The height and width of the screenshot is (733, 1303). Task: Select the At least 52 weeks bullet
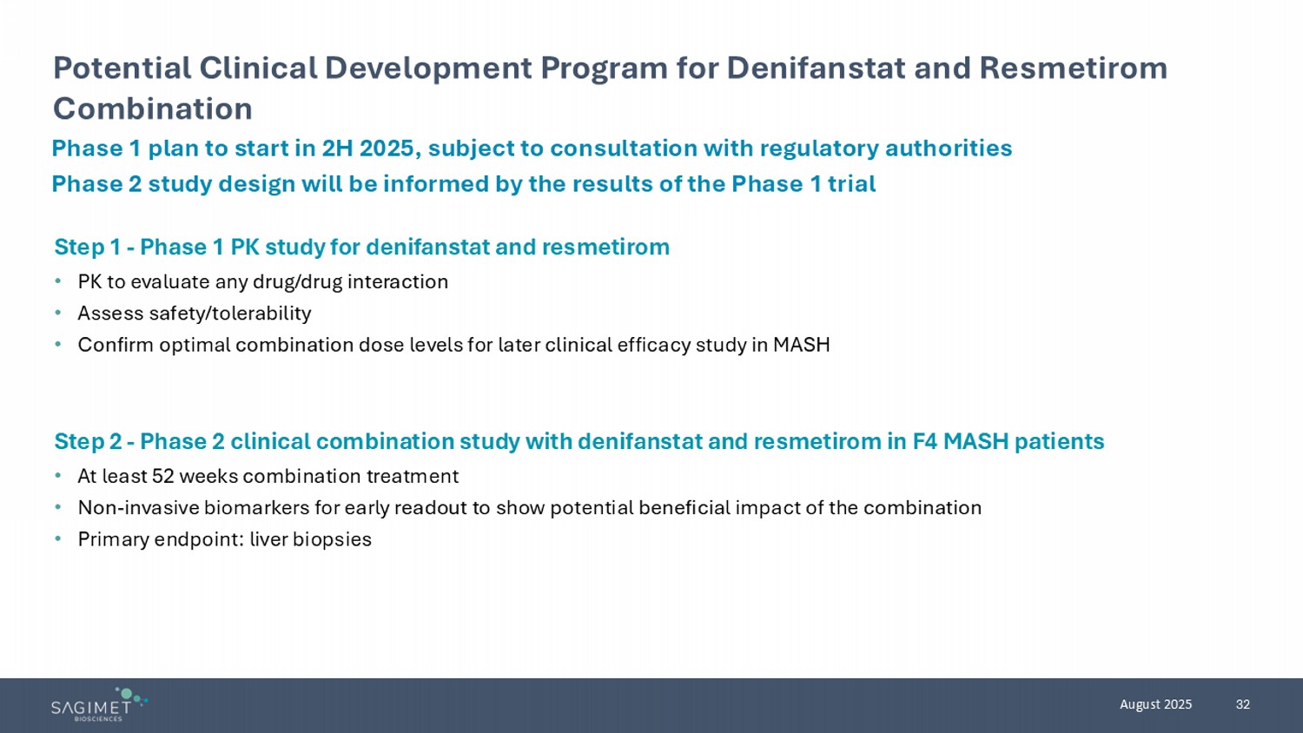(x=268, y=477)
